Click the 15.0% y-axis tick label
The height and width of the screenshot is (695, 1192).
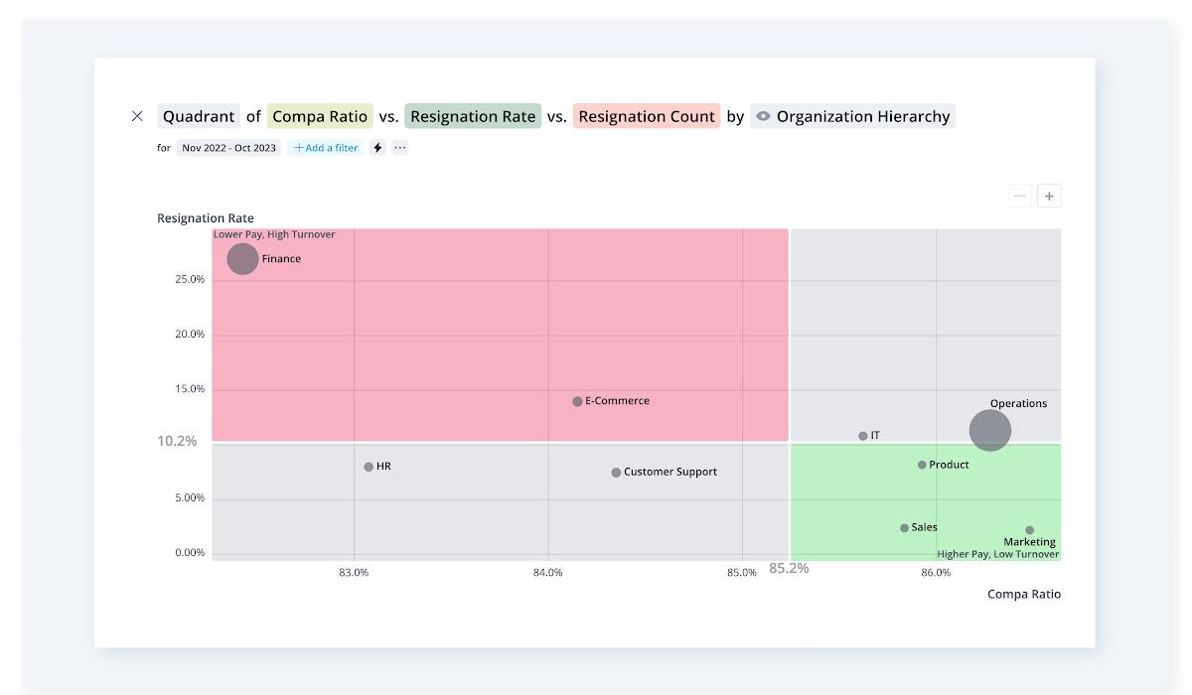pyautogui.click(x=190, y=389)
